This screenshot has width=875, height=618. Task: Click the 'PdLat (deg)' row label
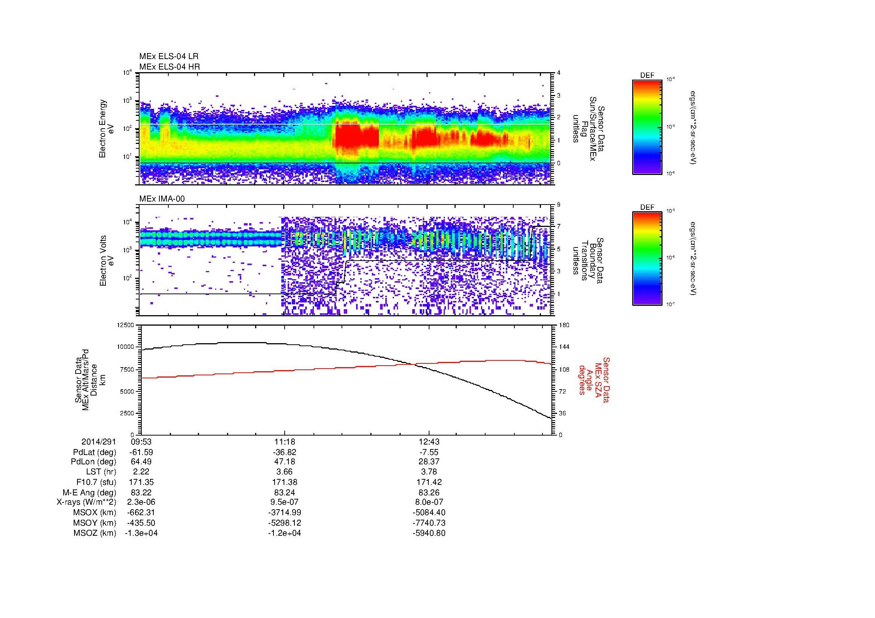point(95,452)
